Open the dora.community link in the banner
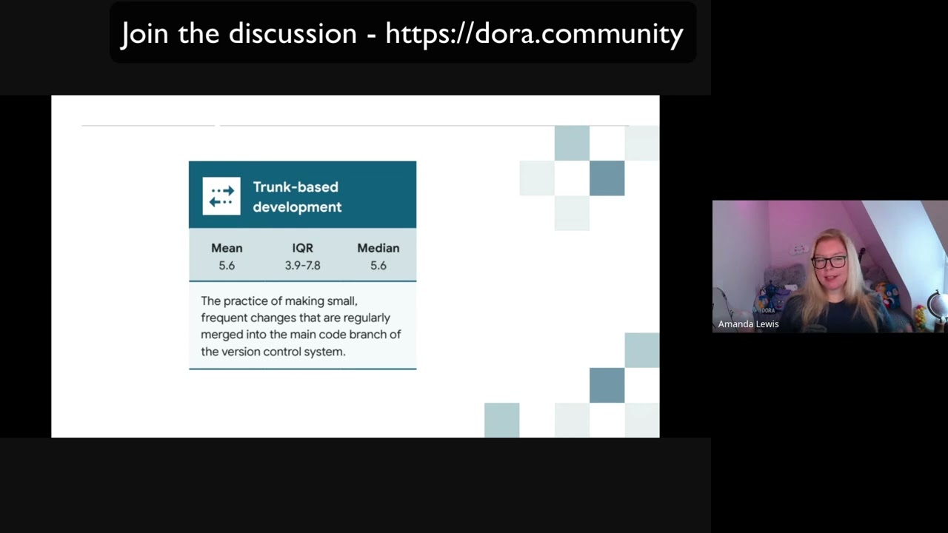 [534, 34]
